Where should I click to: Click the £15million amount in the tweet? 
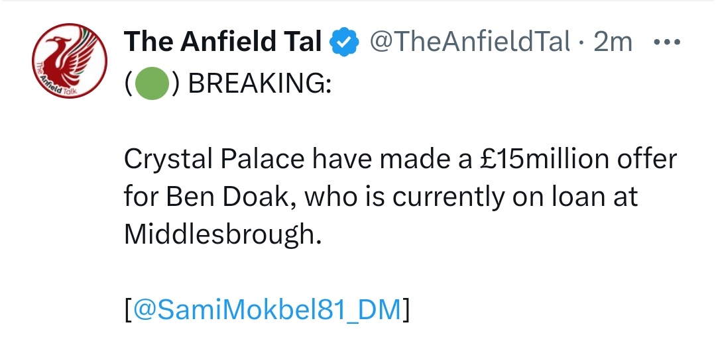[532, 160]
